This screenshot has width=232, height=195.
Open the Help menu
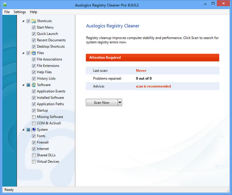coord(34,12)
